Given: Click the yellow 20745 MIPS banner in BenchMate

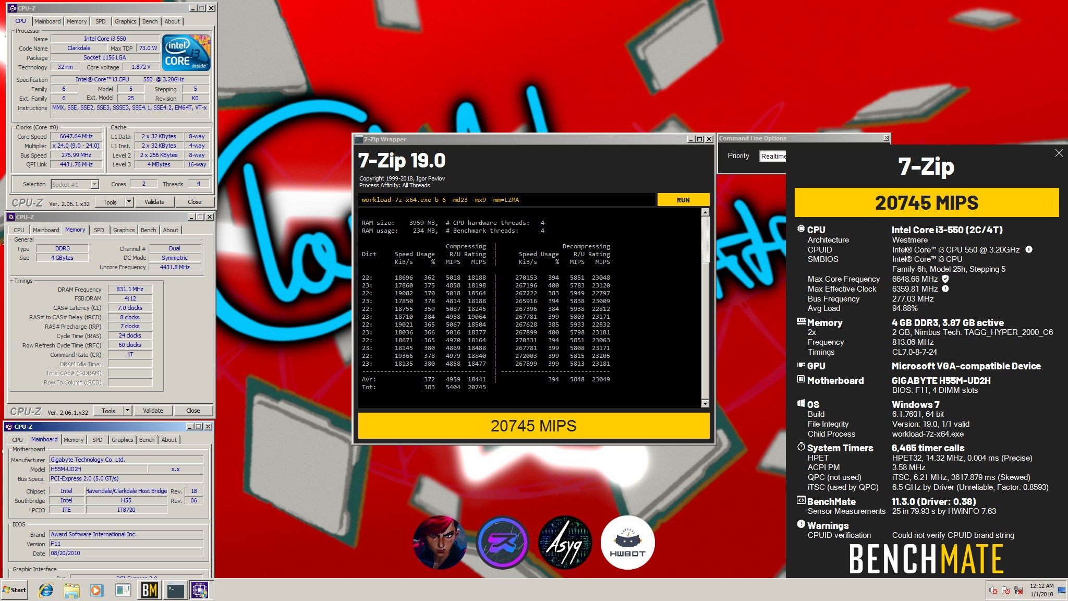Looking at the screenshot, I should click(x=926, y=202).
